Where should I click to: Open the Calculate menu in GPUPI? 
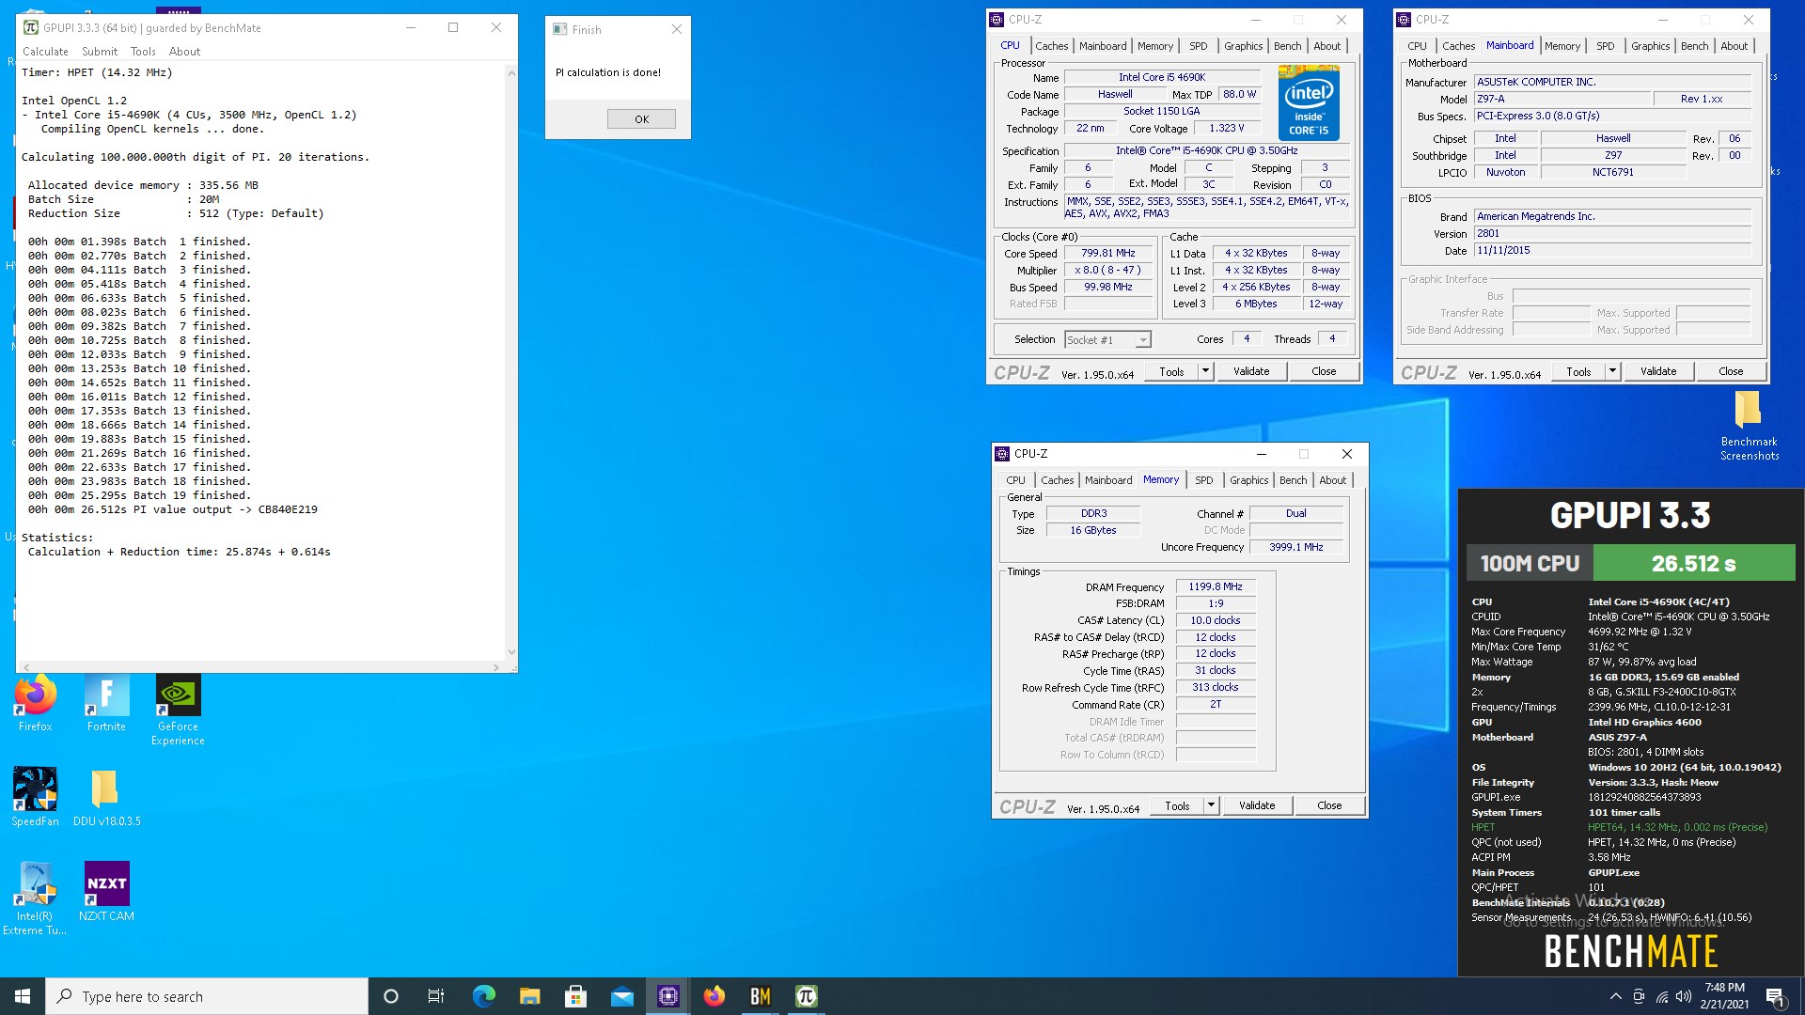pyautogui.click(x=45, y=52)
